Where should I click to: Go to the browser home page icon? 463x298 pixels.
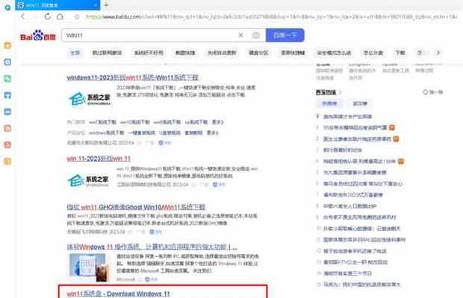(x=60, y=16)
